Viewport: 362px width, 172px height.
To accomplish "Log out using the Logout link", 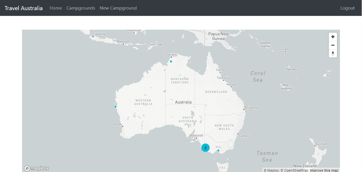I will pyautogui.click(x=348, y=8).
